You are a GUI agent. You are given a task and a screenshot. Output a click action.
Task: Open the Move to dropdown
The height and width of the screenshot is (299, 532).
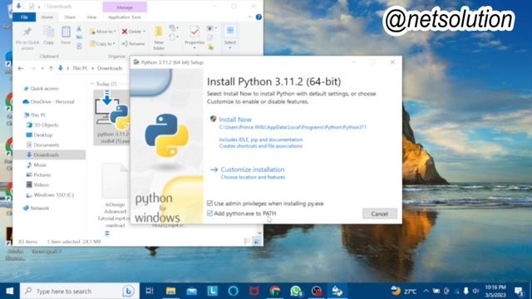click(102, 32)
